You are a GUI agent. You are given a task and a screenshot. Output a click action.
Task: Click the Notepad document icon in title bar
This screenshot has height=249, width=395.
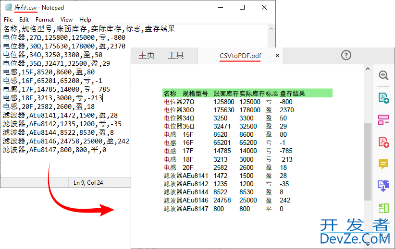[8, 8]
